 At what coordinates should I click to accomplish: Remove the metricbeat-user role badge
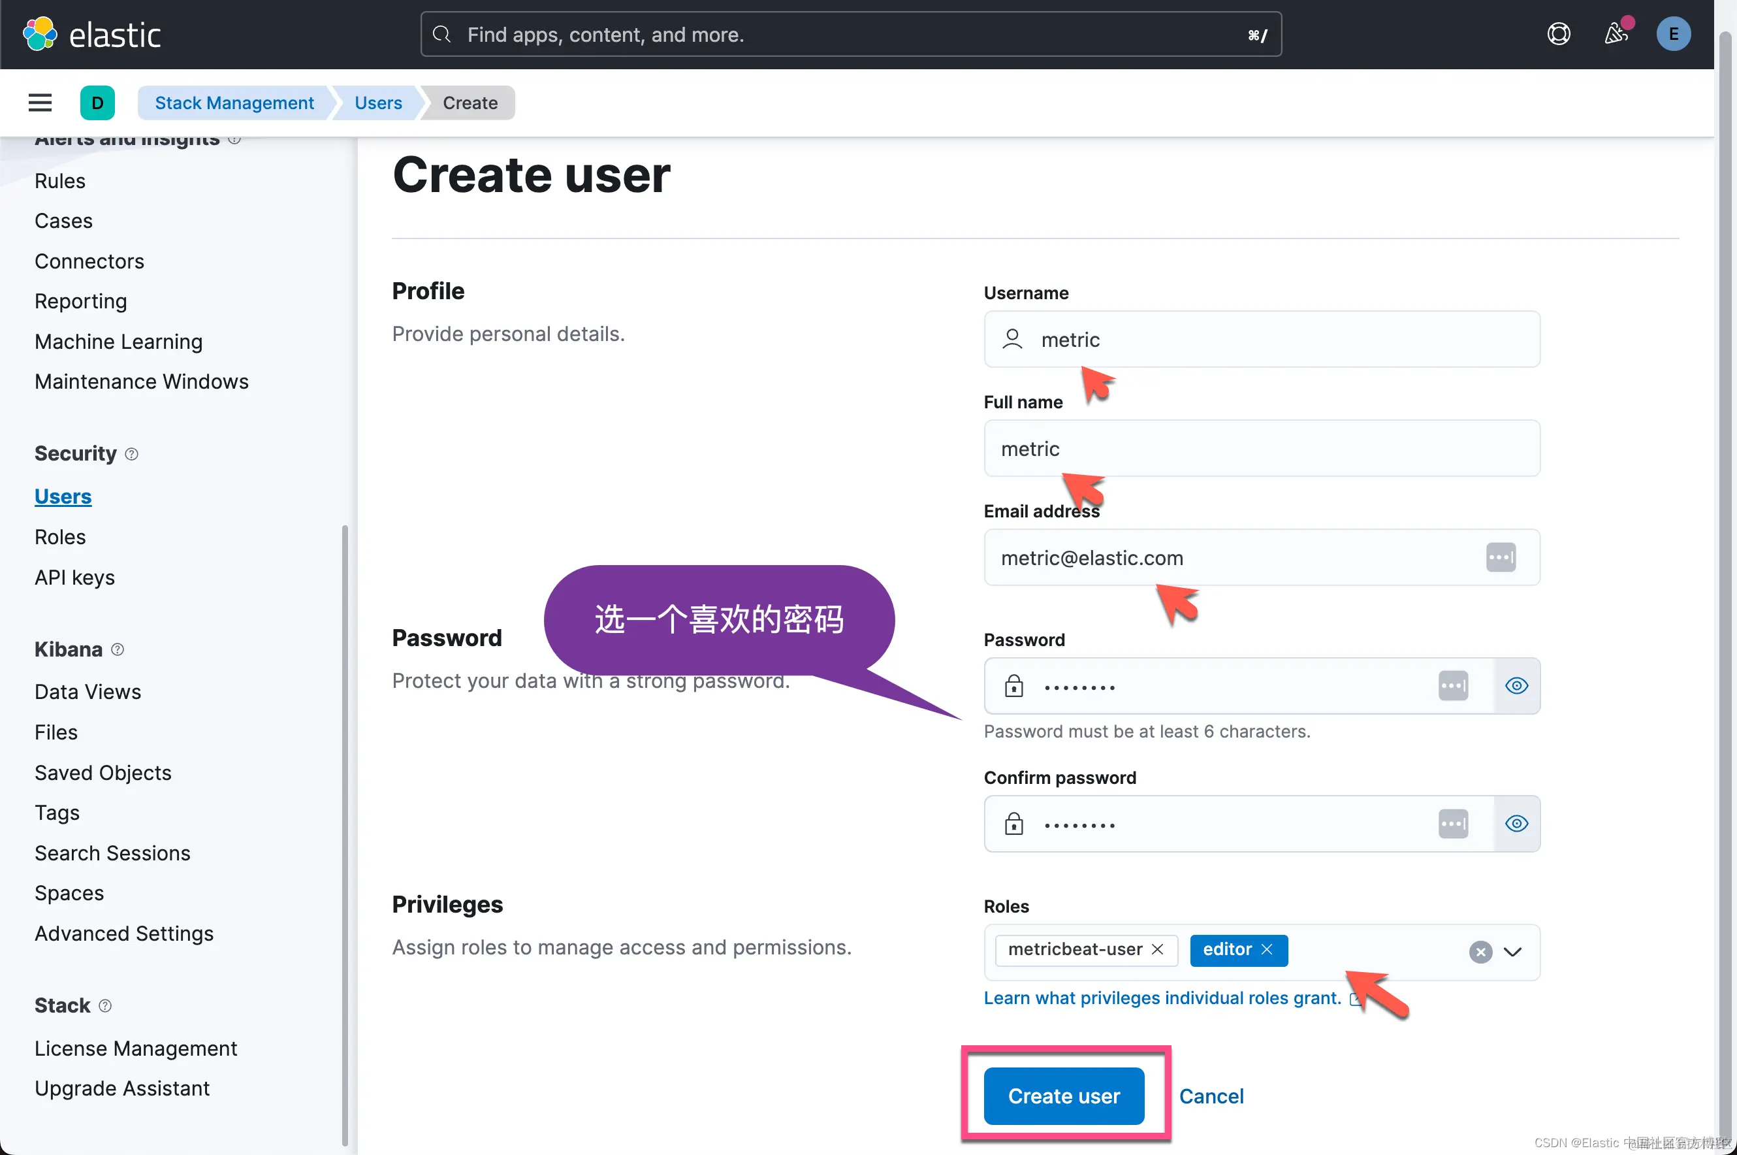pos(1158,949)
